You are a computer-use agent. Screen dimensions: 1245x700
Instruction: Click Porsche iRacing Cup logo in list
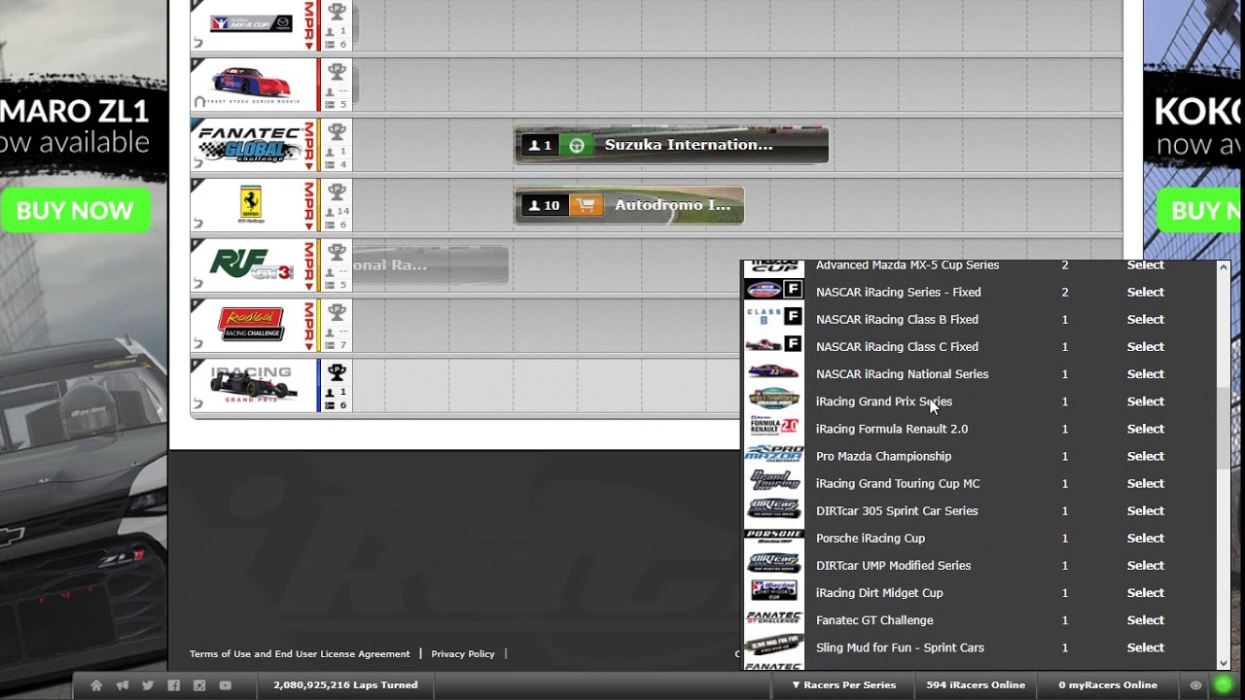tap(773, 536)
